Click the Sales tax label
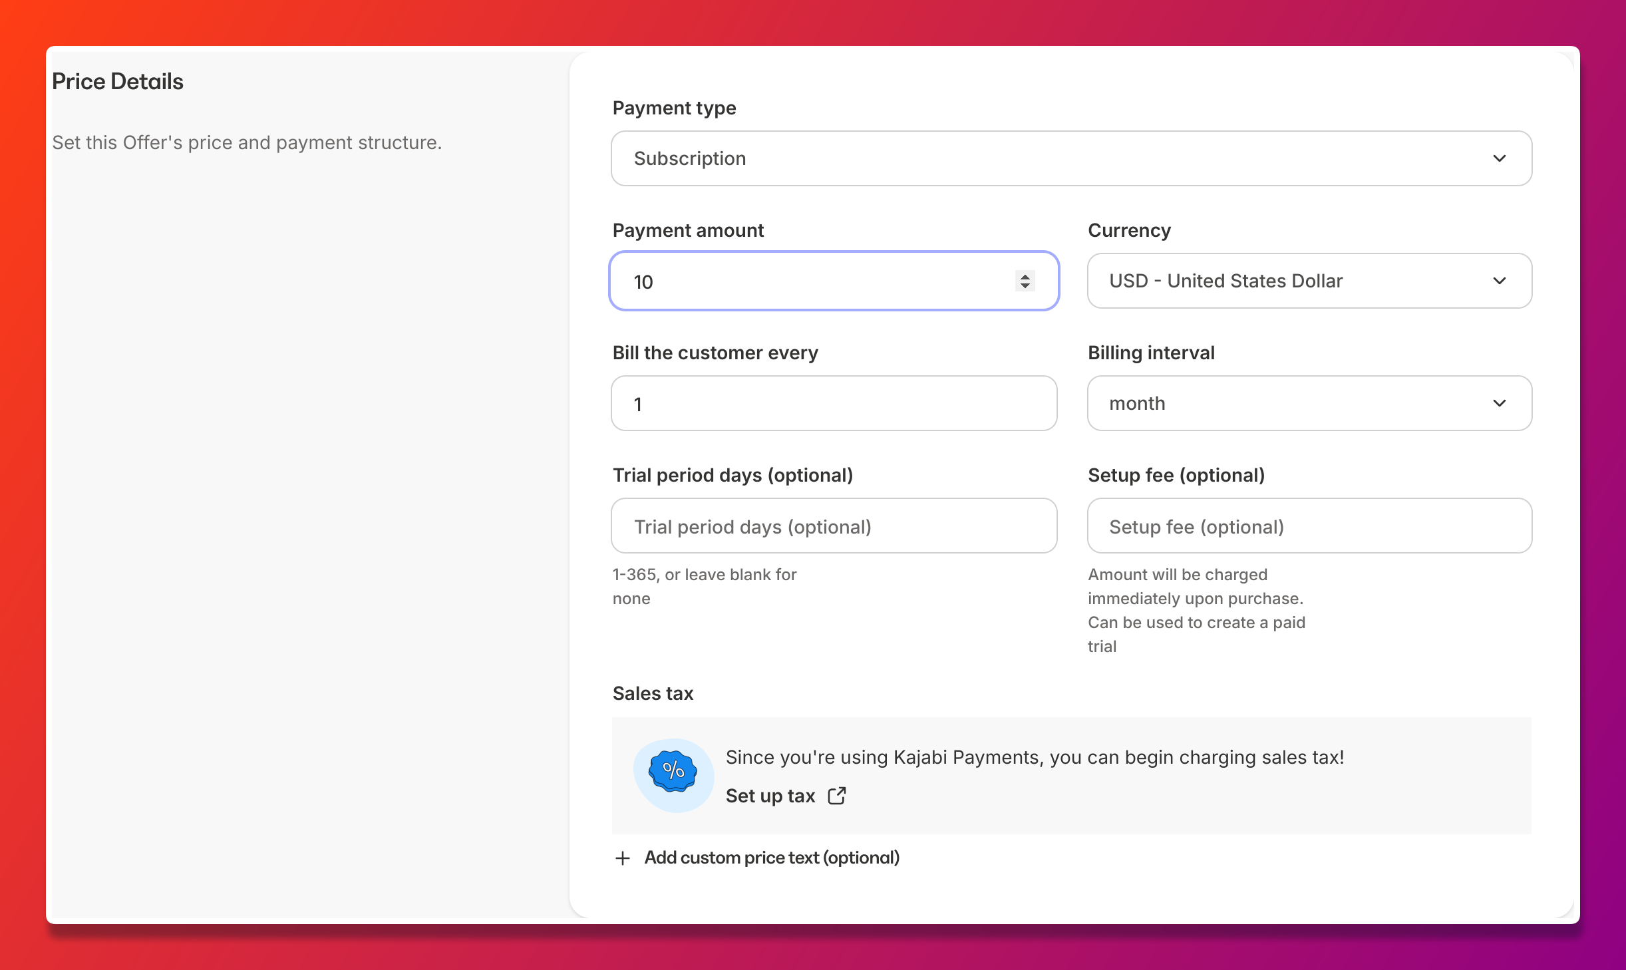Viewport: 1626px width, 970px height. 653,693
